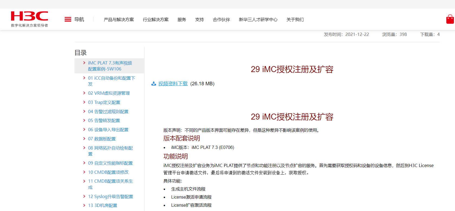
Task: Expand chevron next to 06 设备导入导出配置
Action: coord(84,130)
